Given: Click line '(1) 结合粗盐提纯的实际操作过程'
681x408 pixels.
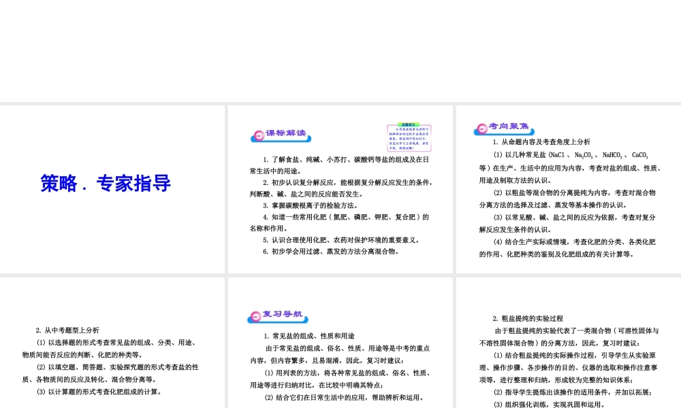Looking at the screenshot, I should [575, 356].
